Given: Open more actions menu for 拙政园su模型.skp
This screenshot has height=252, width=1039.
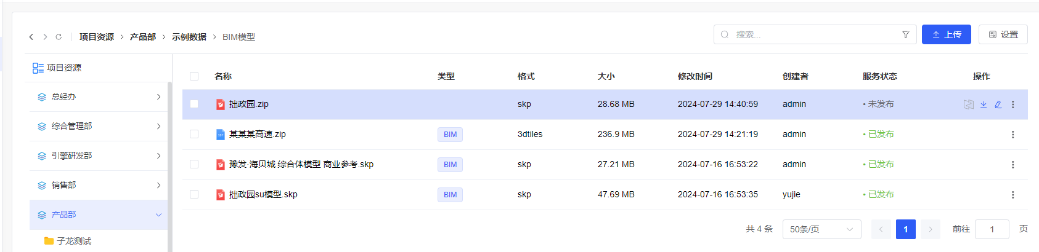Looking at the screenshot, I should 1013,195.
